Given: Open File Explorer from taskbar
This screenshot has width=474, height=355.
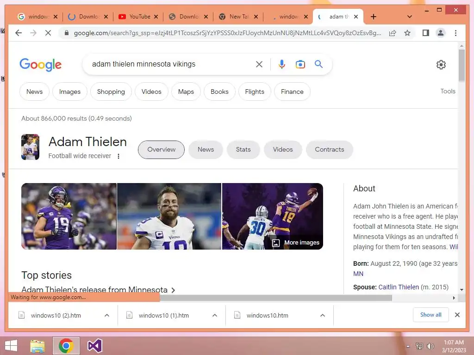Looking at the screenshot, I should tap(37, 346).
